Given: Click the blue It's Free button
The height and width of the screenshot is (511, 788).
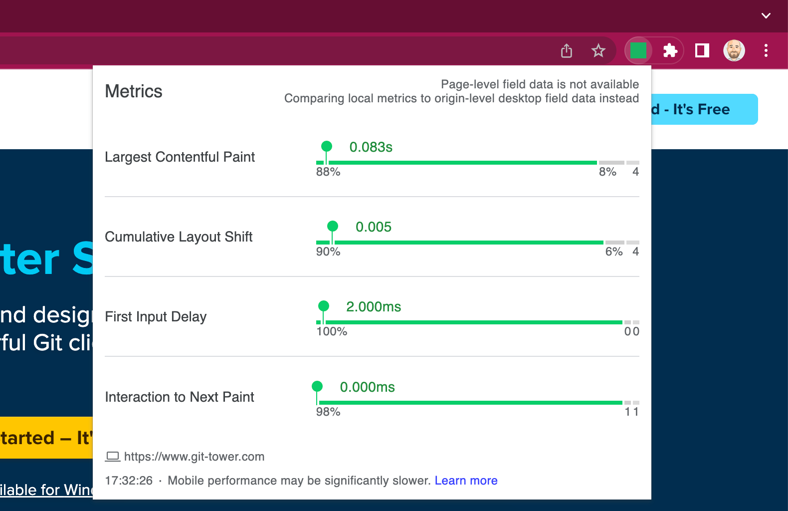Looking at the screenshot, I should coord(704,109).
